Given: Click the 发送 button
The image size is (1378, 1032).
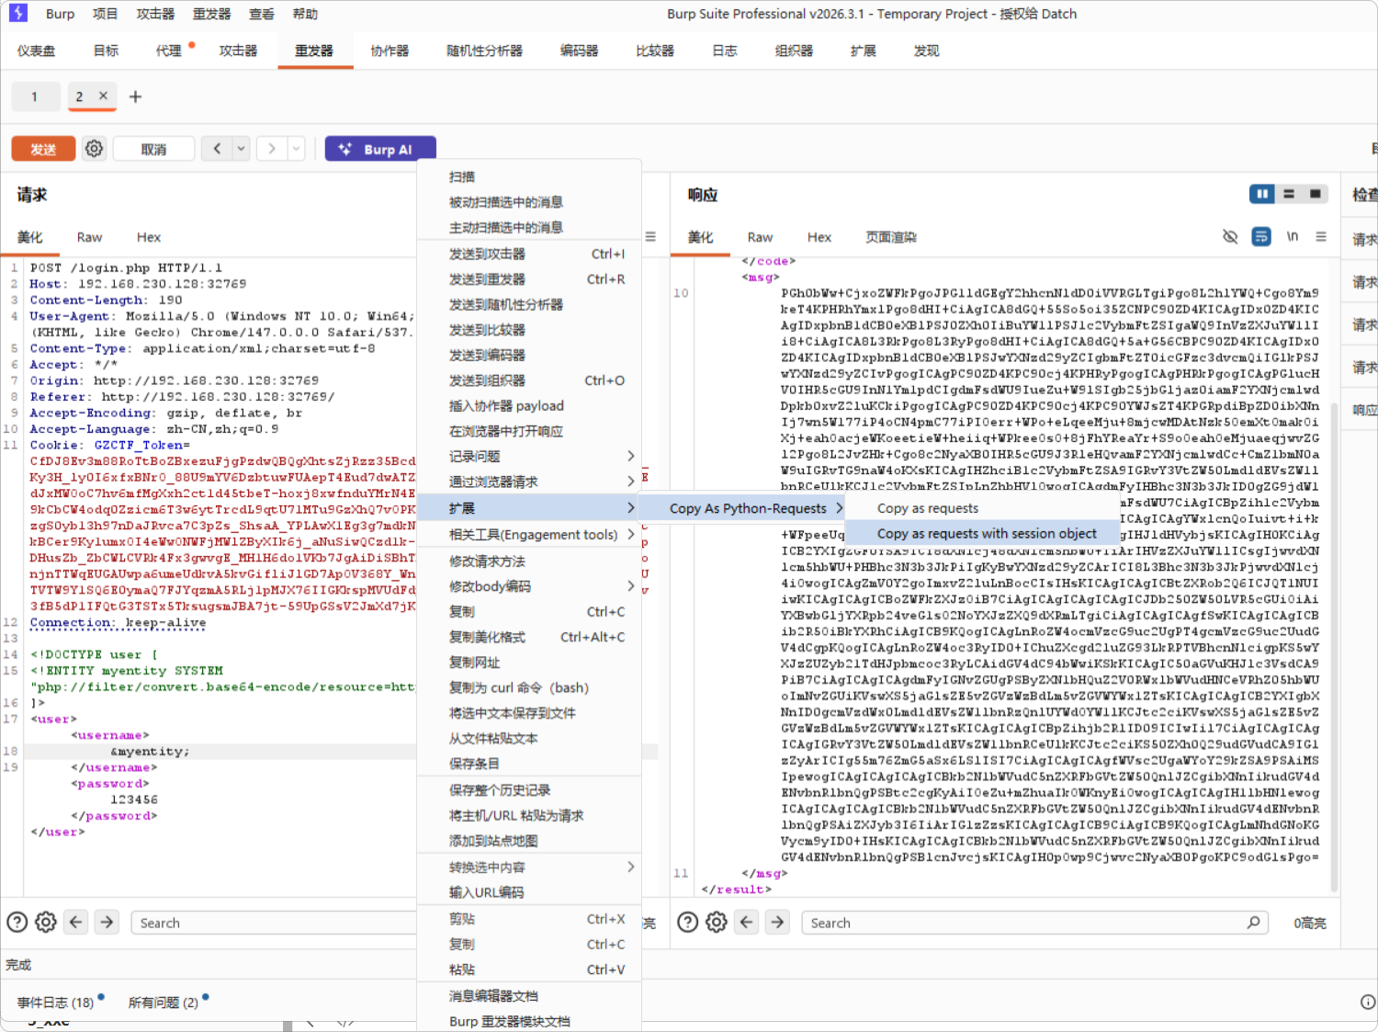Looking at the screenshot, I should (x=43, y=149).
